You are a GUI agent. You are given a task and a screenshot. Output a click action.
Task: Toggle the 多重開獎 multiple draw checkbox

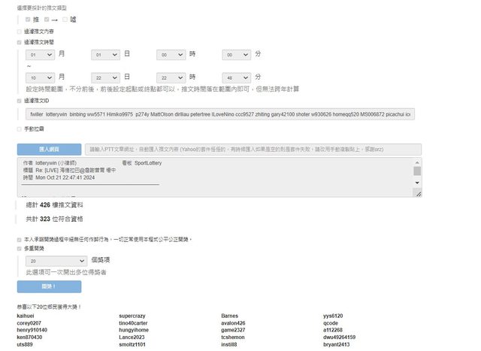[19, 247]
